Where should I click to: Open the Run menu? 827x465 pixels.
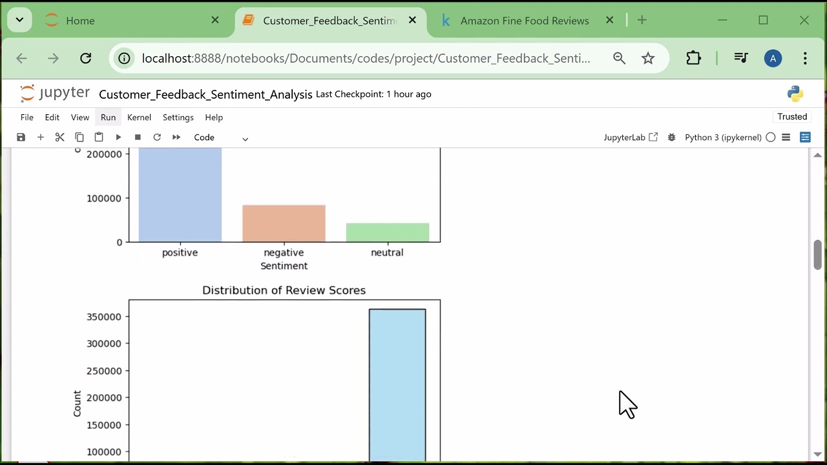coord(108,117)
